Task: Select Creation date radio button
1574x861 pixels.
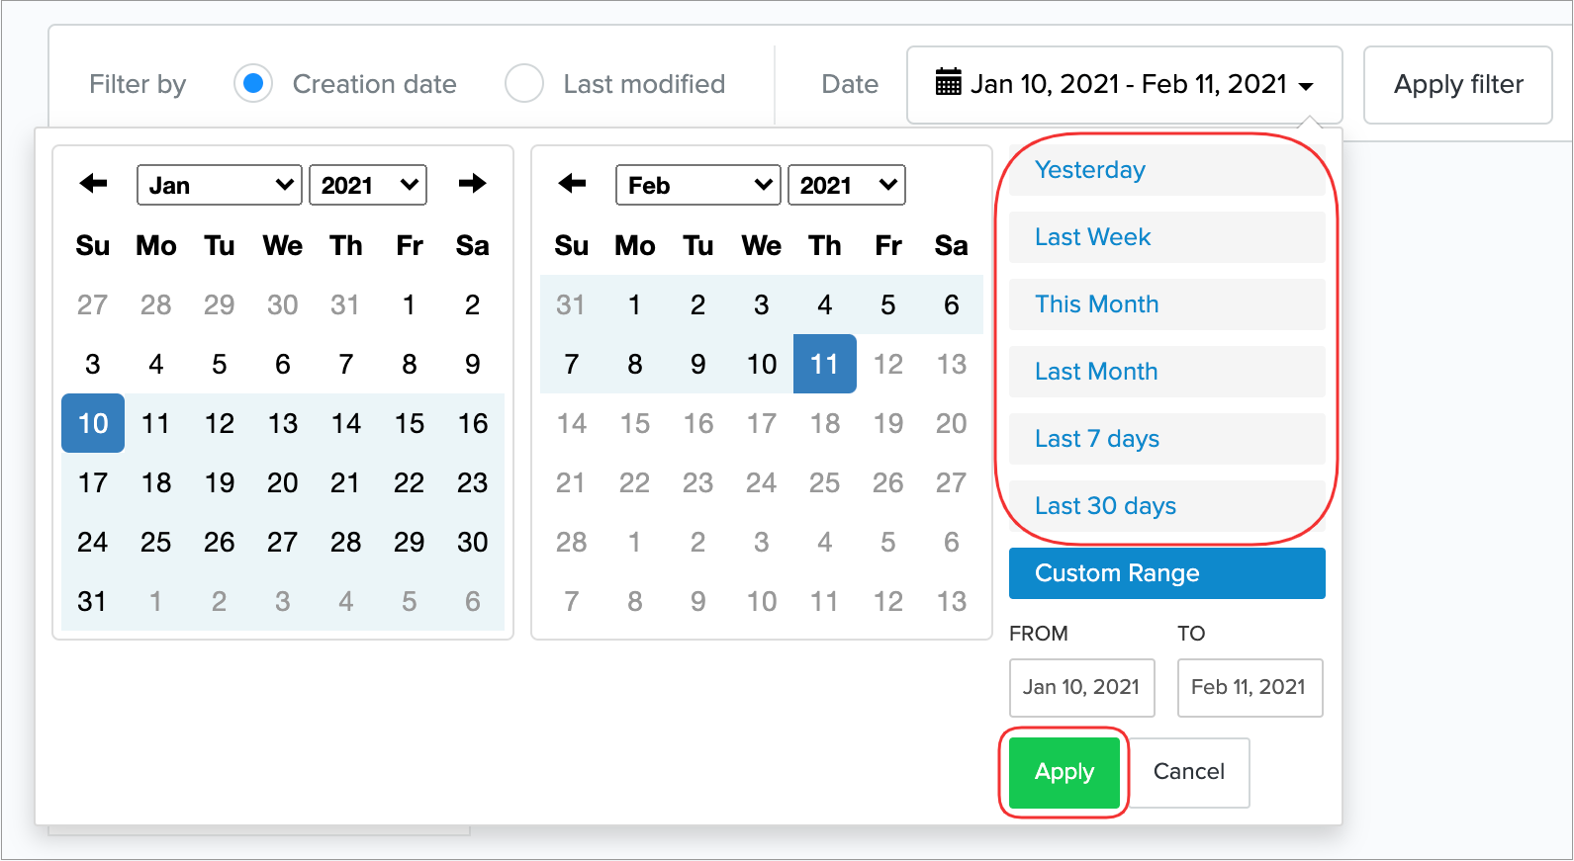Action: [253, 84]
